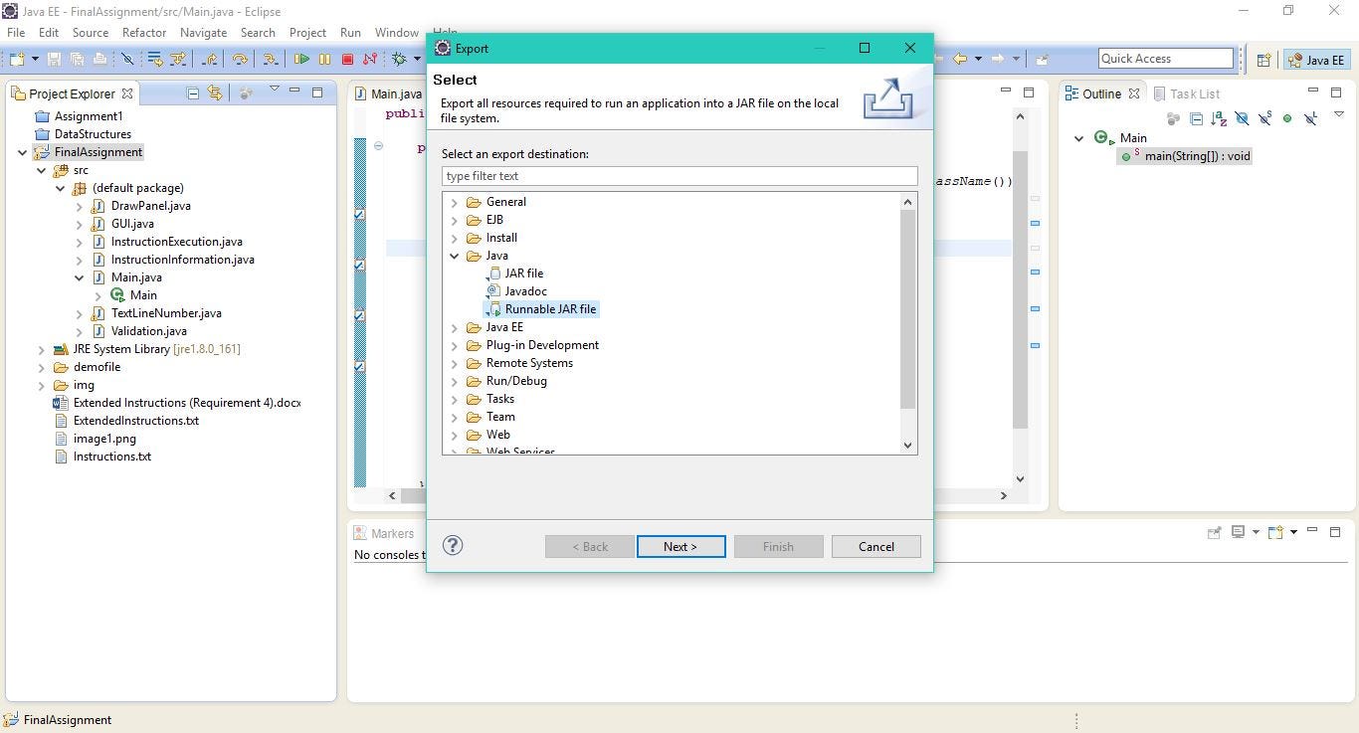The image size is (1359, 733).
Task: Open Project Explorer view menu triangle
Action: point(274,90)
